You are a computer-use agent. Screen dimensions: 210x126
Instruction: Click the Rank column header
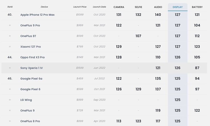(x=10, y=7)
